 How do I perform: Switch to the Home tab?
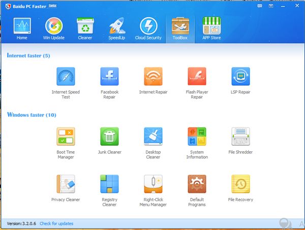click(22, 29)
